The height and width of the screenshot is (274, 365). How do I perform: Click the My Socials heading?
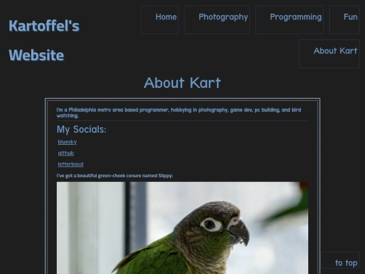(82, 129)
